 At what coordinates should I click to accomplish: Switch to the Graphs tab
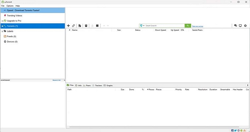108,85
